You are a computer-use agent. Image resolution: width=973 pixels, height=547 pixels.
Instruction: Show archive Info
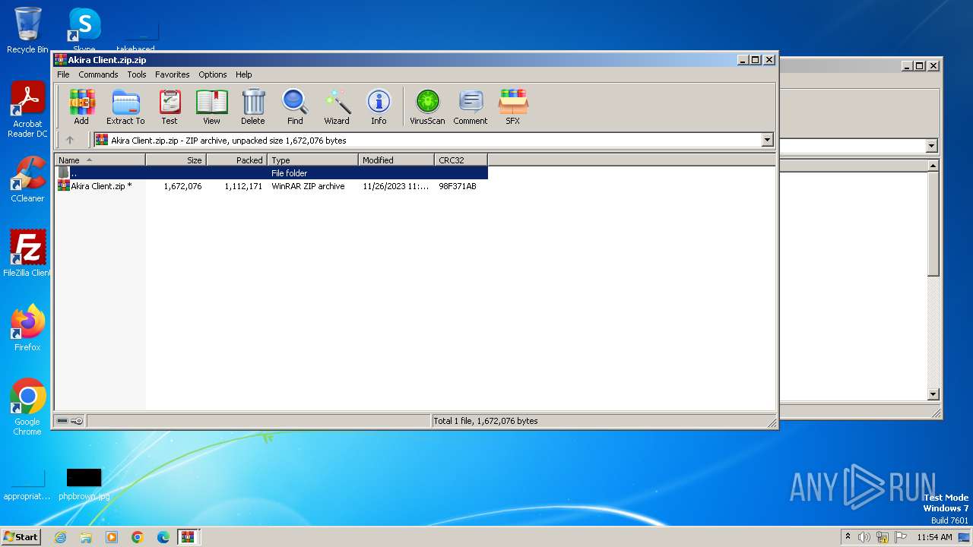coord(379,107)
